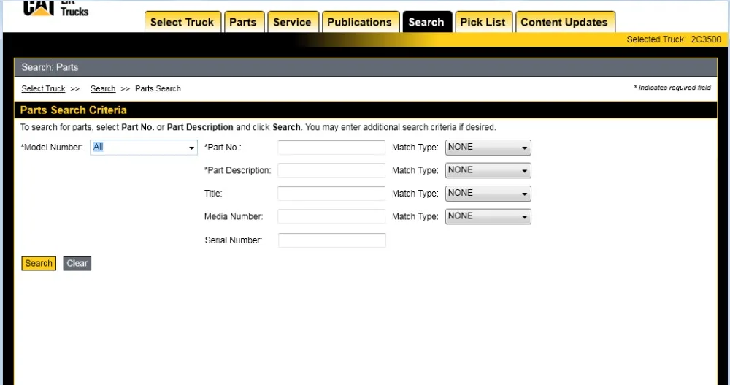Click the CAT Lift Trucks logo

[x=55, y=8]
